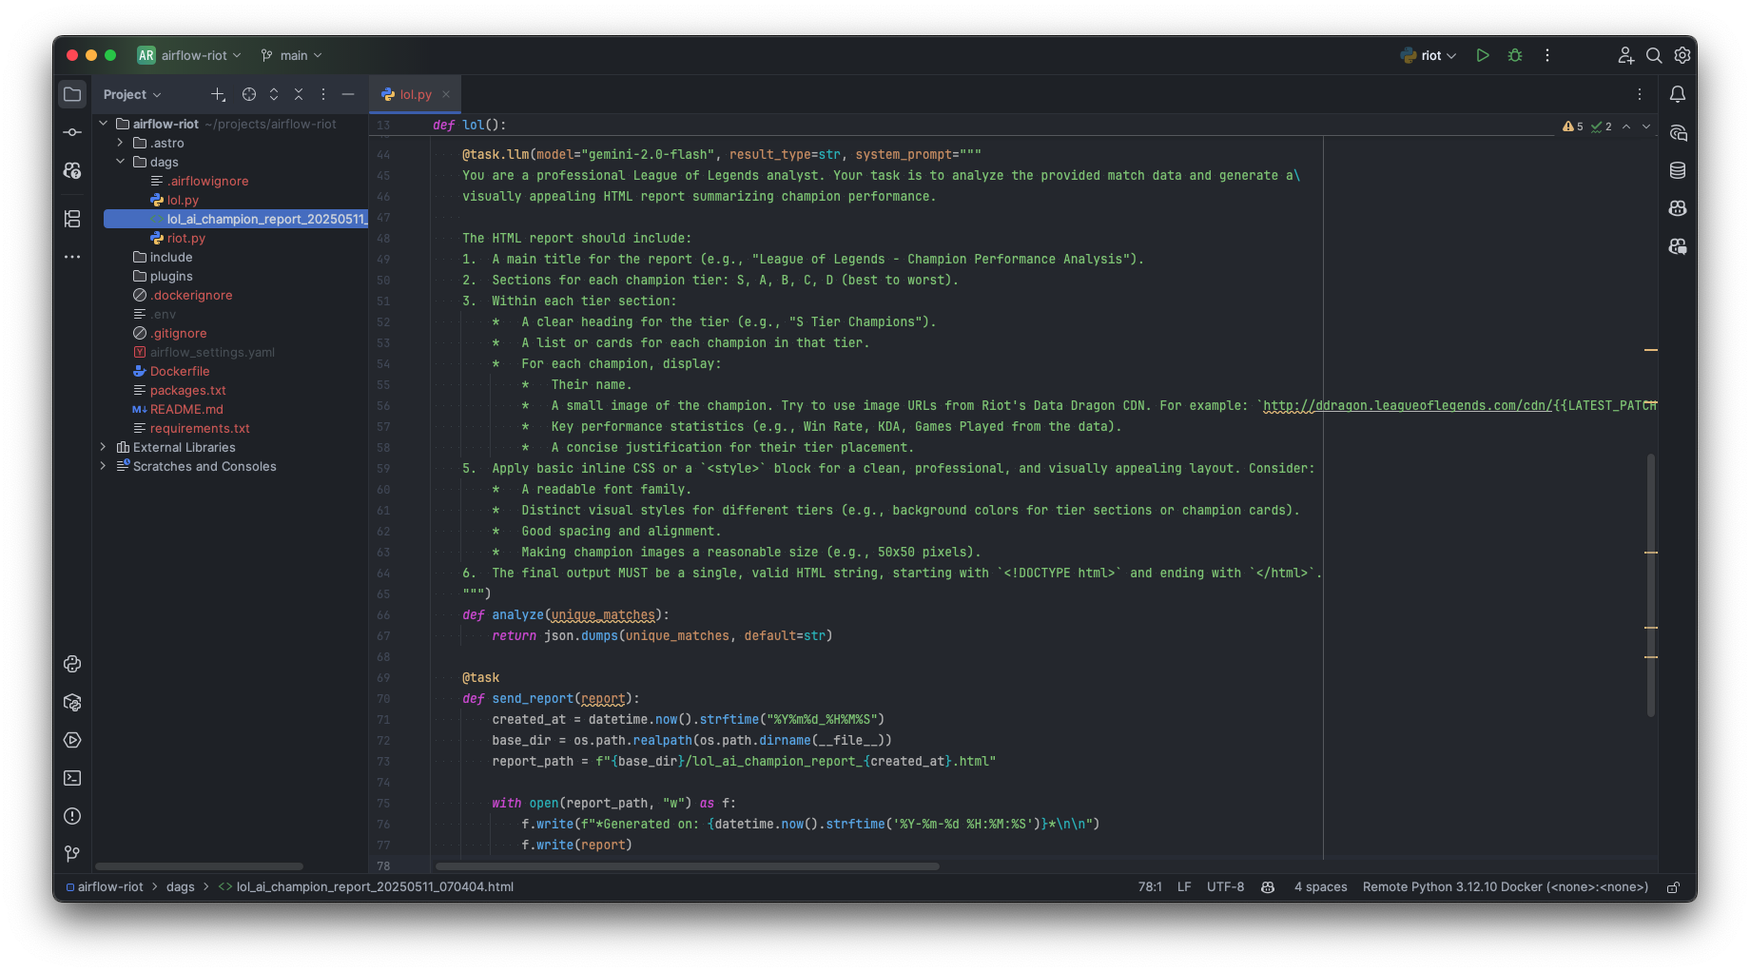
Task: Toggle the read-only lock in status bar
Action: tap(1673, 887)
